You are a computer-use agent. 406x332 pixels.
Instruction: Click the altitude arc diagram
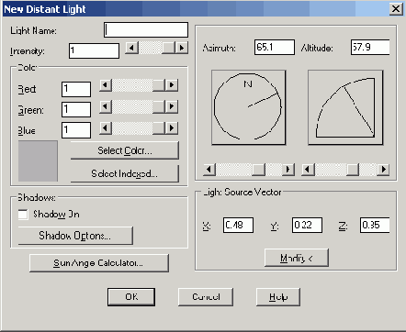pyautogui.click(x=345, y=107)
